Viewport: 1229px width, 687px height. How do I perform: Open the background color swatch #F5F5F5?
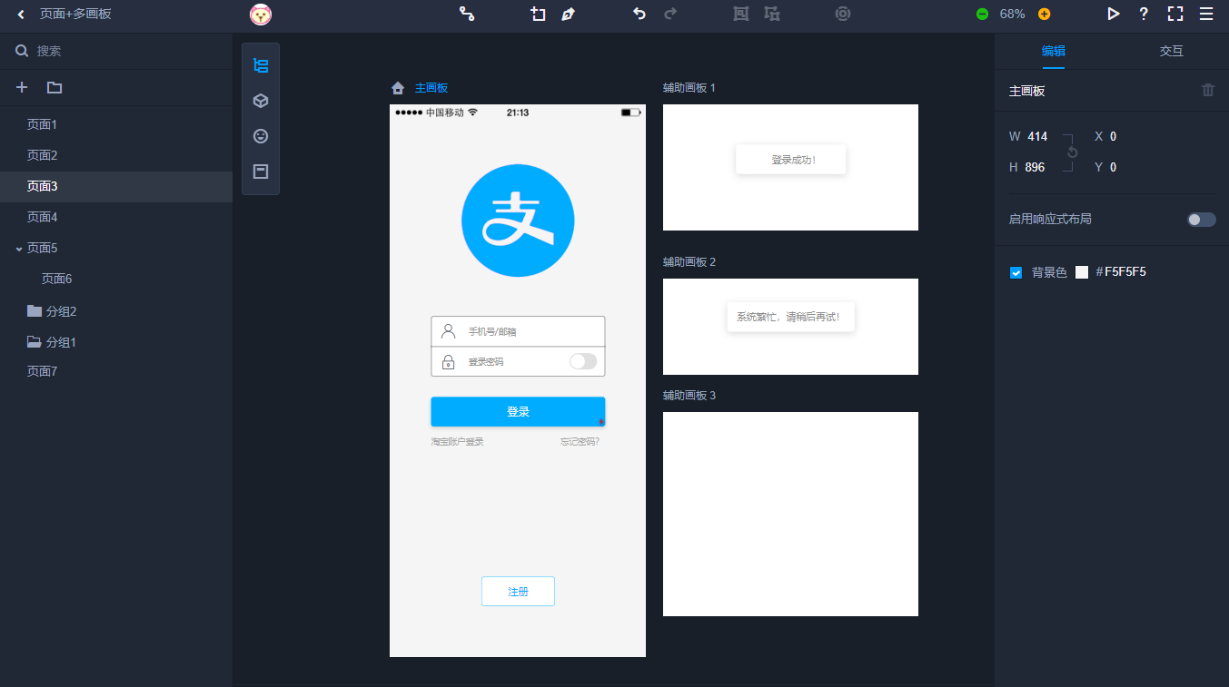point(1081,272)
